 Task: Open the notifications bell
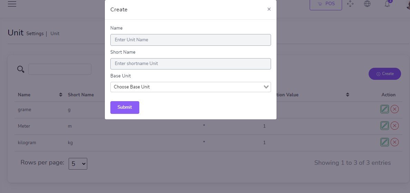[x=387, y=4]
